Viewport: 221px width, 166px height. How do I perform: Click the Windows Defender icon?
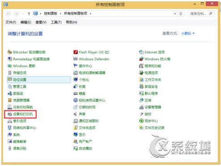tap(76, 59)
